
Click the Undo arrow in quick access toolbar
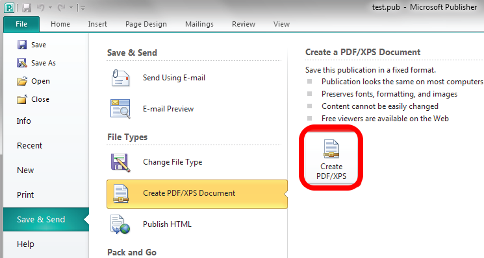tap(41, 8)
